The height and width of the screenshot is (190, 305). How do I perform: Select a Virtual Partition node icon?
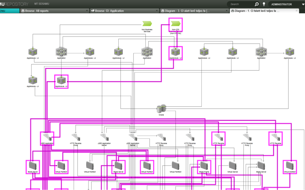click(x=90, y=166)
